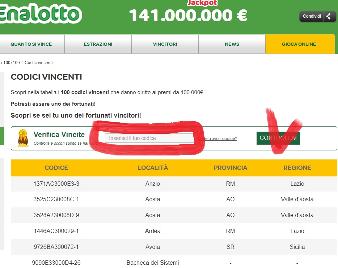Click the Verifica Vincite title
This screenshot has width=338, height=268.
[59, 135]
